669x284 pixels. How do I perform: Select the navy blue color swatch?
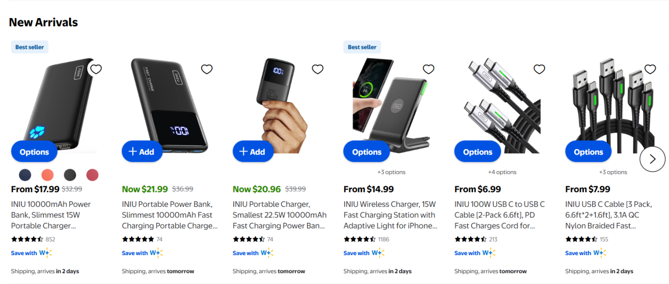(25, 175)
